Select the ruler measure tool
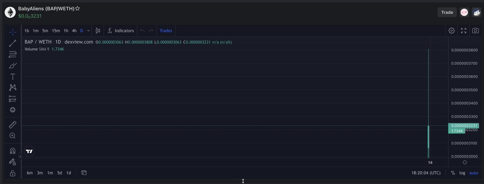This screenshot has width=484, height=184. [13, 125]
